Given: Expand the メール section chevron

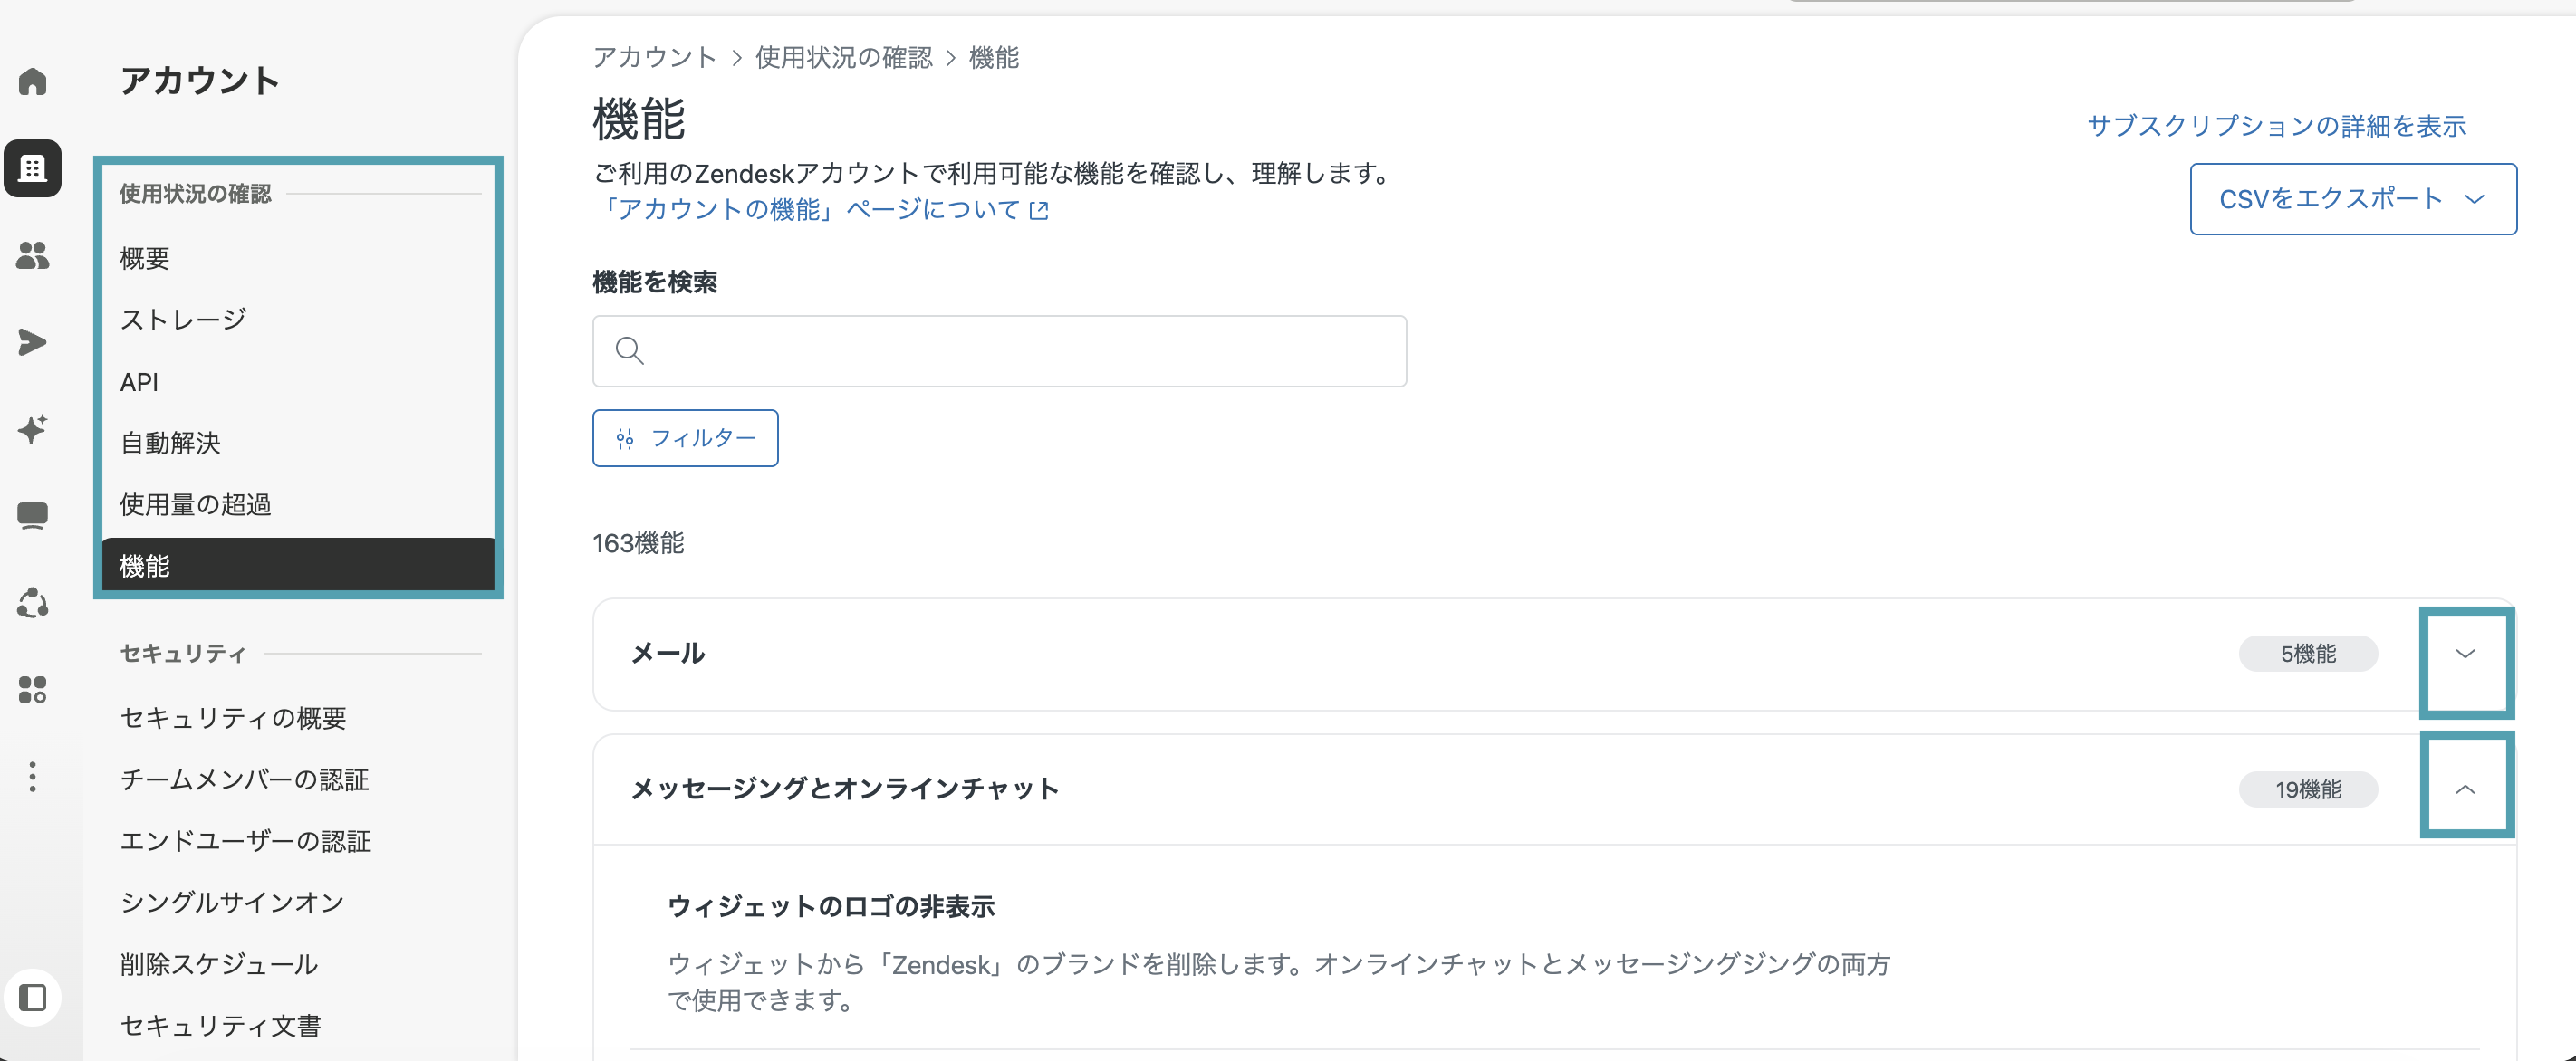Looking at the screenshot, I should pos(2465,655).
